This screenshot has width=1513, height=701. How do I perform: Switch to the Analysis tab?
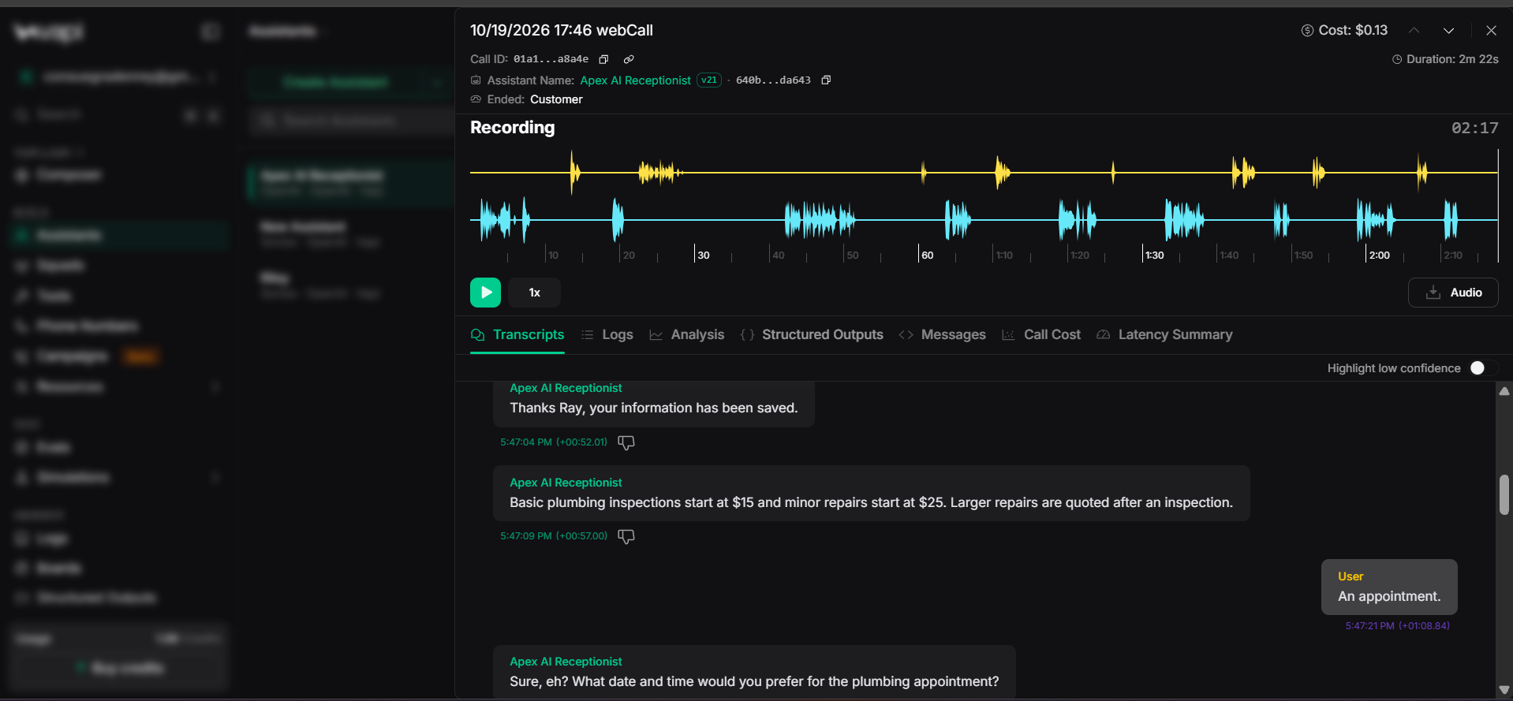(x=687, y=335)
